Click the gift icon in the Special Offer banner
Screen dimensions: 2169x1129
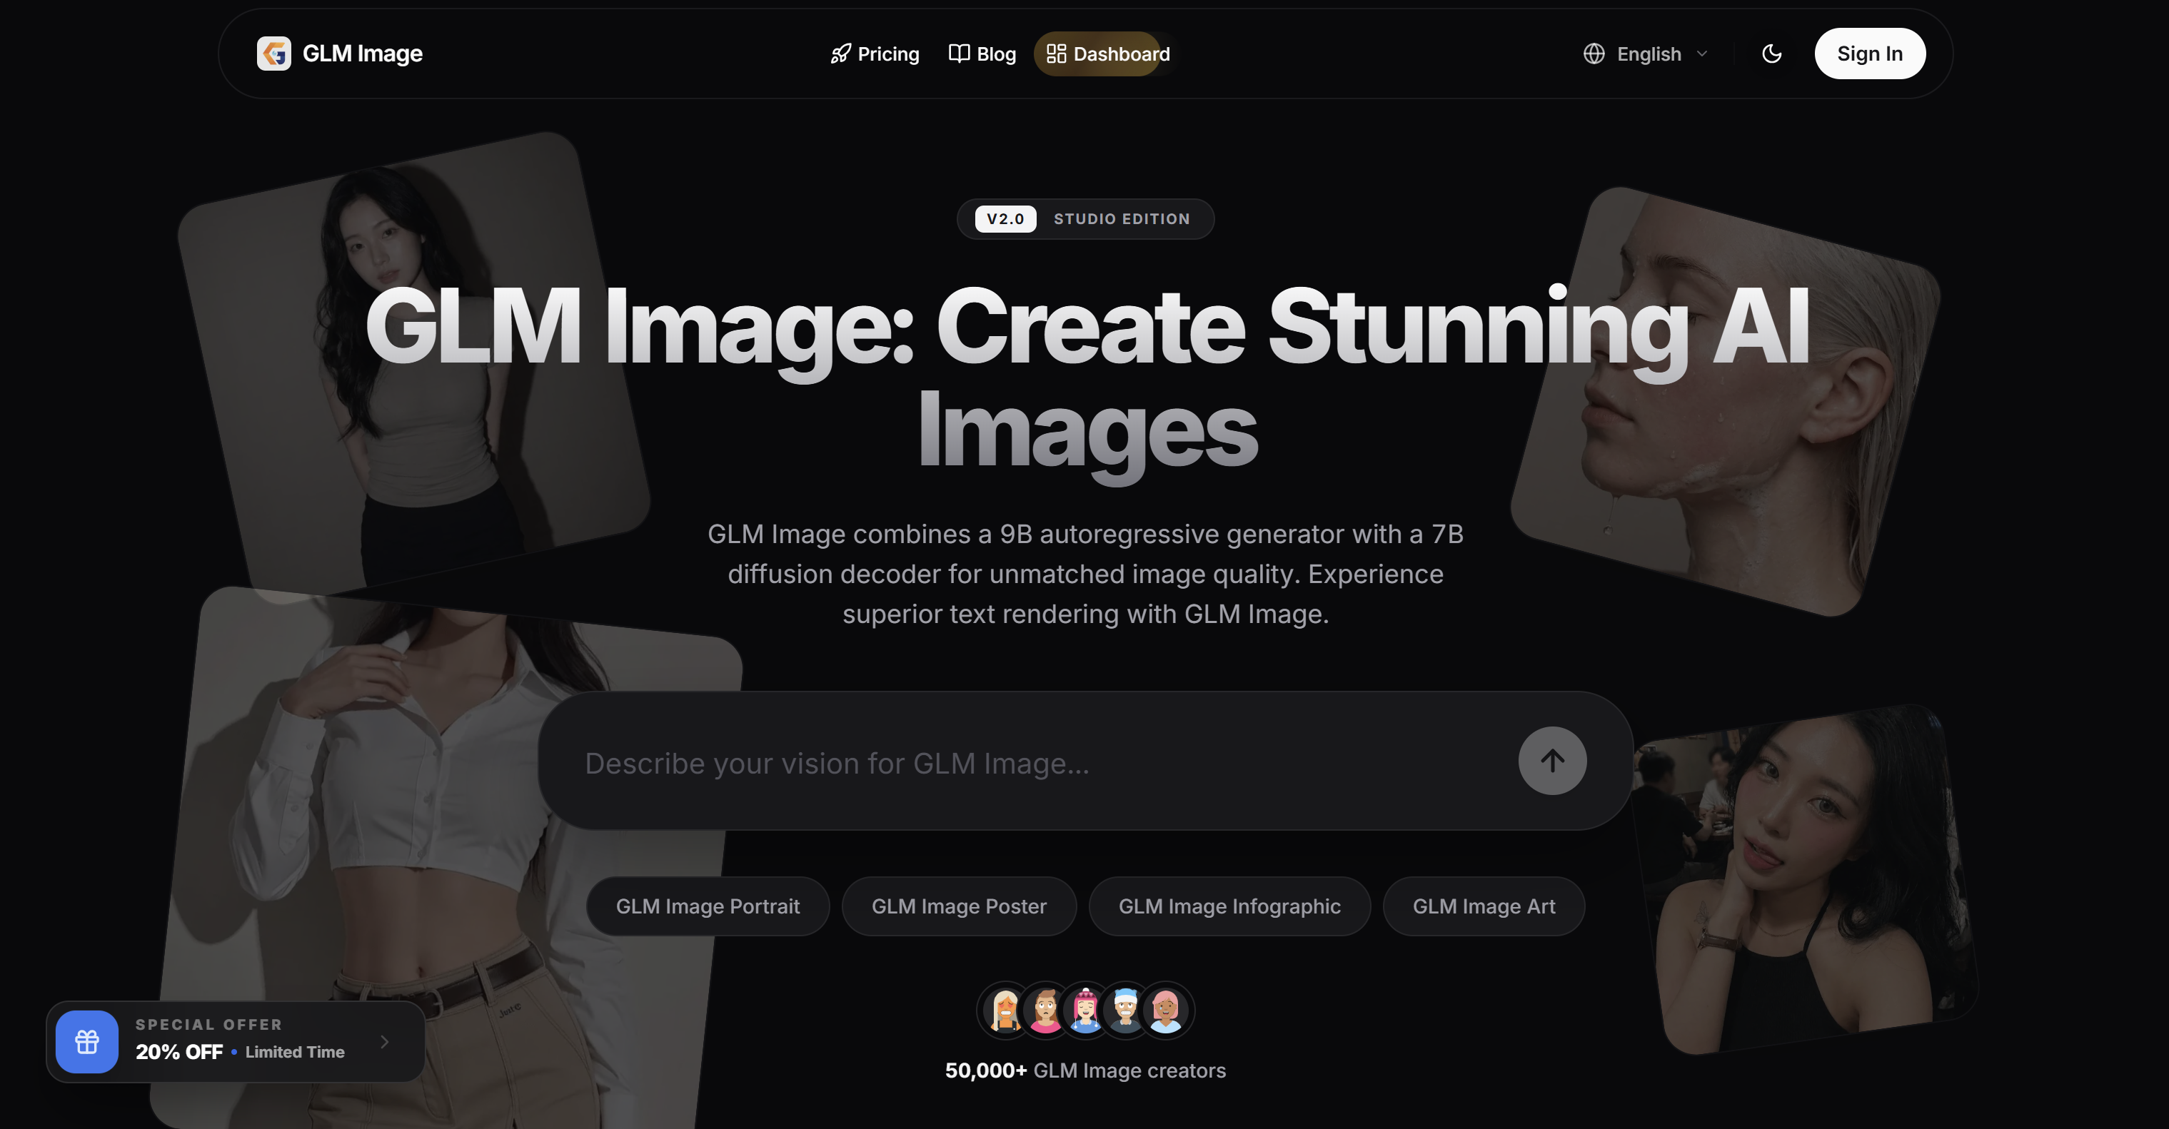(88, 1041)
